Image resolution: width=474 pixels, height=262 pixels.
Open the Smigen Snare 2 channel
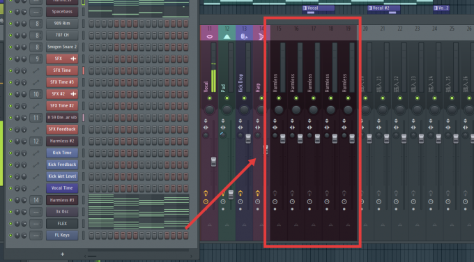[62, 47]
